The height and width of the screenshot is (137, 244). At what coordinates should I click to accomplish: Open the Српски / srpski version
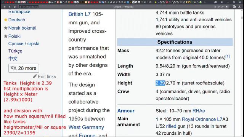24,44
